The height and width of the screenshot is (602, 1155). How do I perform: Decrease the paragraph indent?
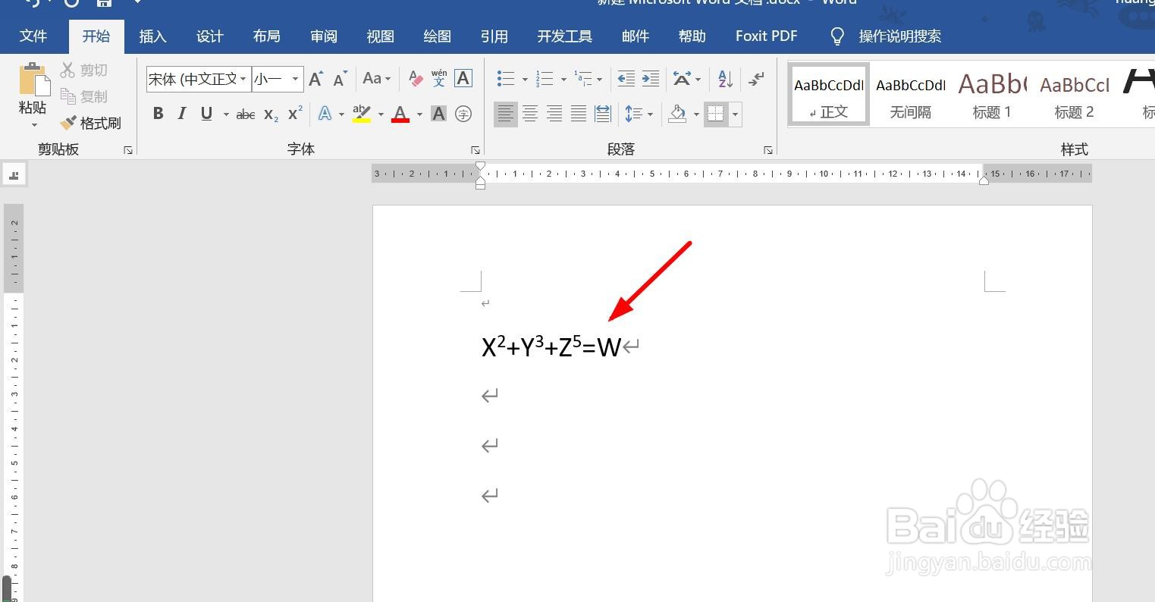[626, 78]
